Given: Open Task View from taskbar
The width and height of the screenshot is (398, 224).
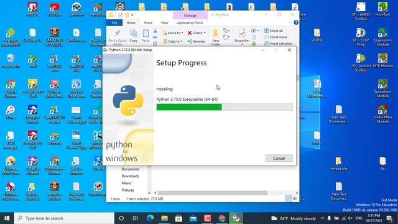Looking at the screenshot, I should click(136, 218).
